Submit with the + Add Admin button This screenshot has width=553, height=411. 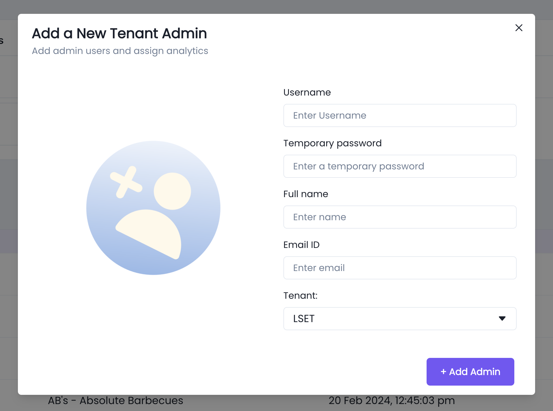pyautogui.click(x=470, y=371)
